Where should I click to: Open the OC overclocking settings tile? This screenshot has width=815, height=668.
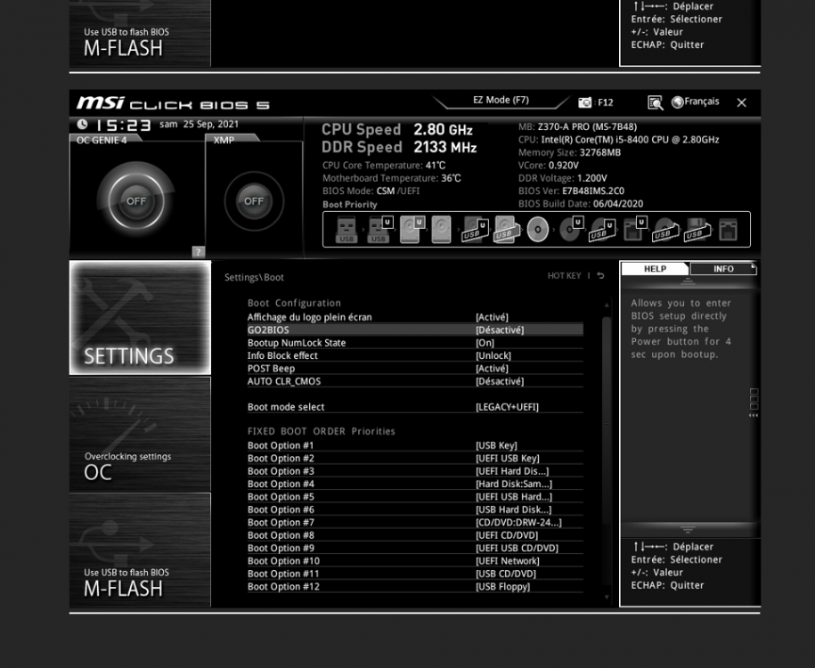(140, 435)
